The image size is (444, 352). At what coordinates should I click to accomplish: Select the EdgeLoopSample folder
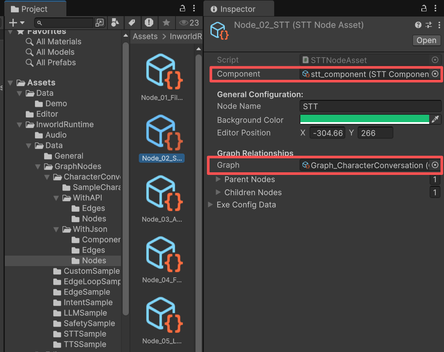86,281
